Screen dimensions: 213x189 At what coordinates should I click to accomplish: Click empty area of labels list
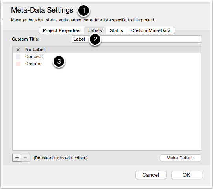point(107,109)
